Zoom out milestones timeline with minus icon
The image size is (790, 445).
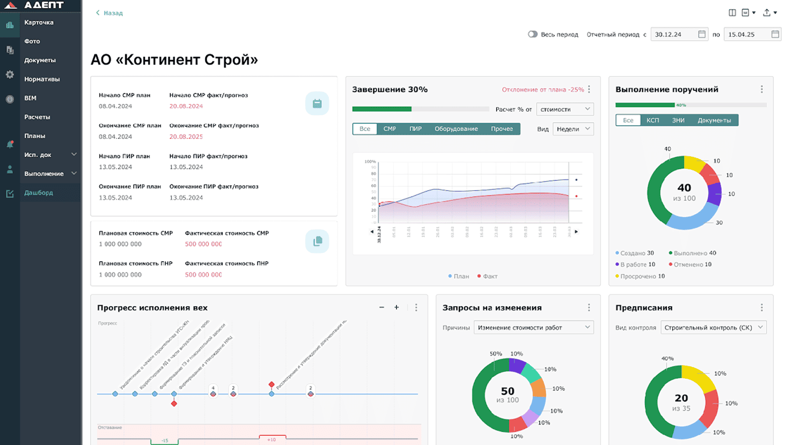click(381, 308)
